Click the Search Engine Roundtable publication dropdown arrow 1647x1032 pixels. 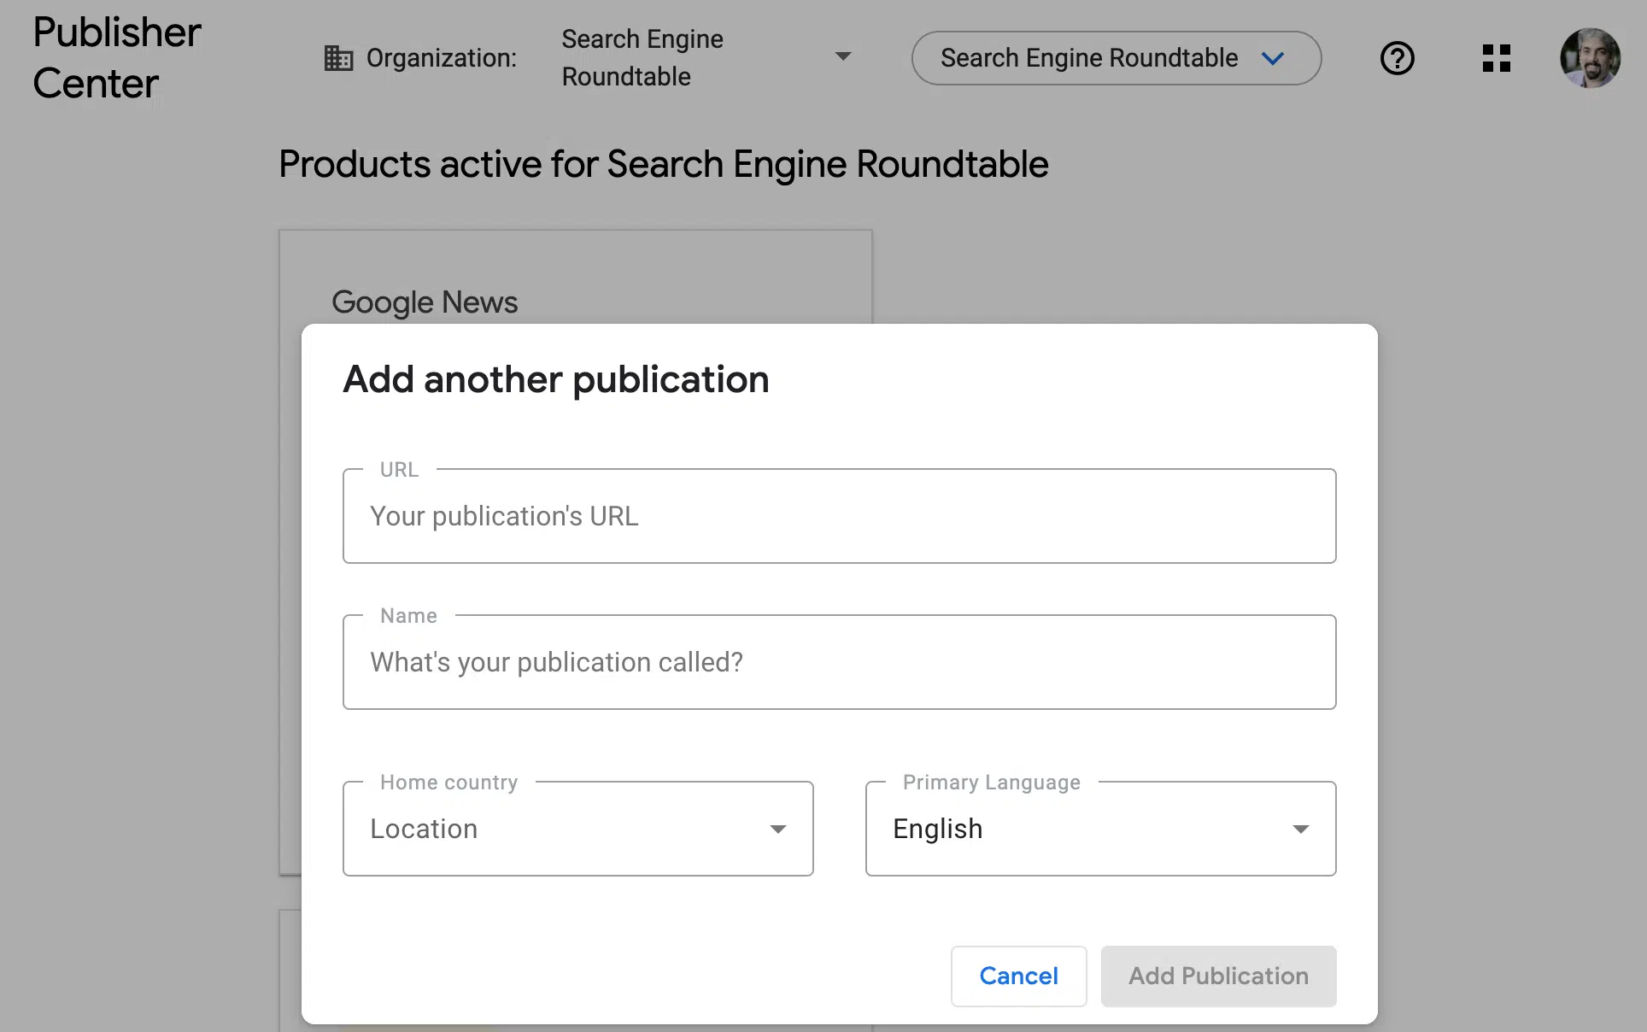point(1276,57)
